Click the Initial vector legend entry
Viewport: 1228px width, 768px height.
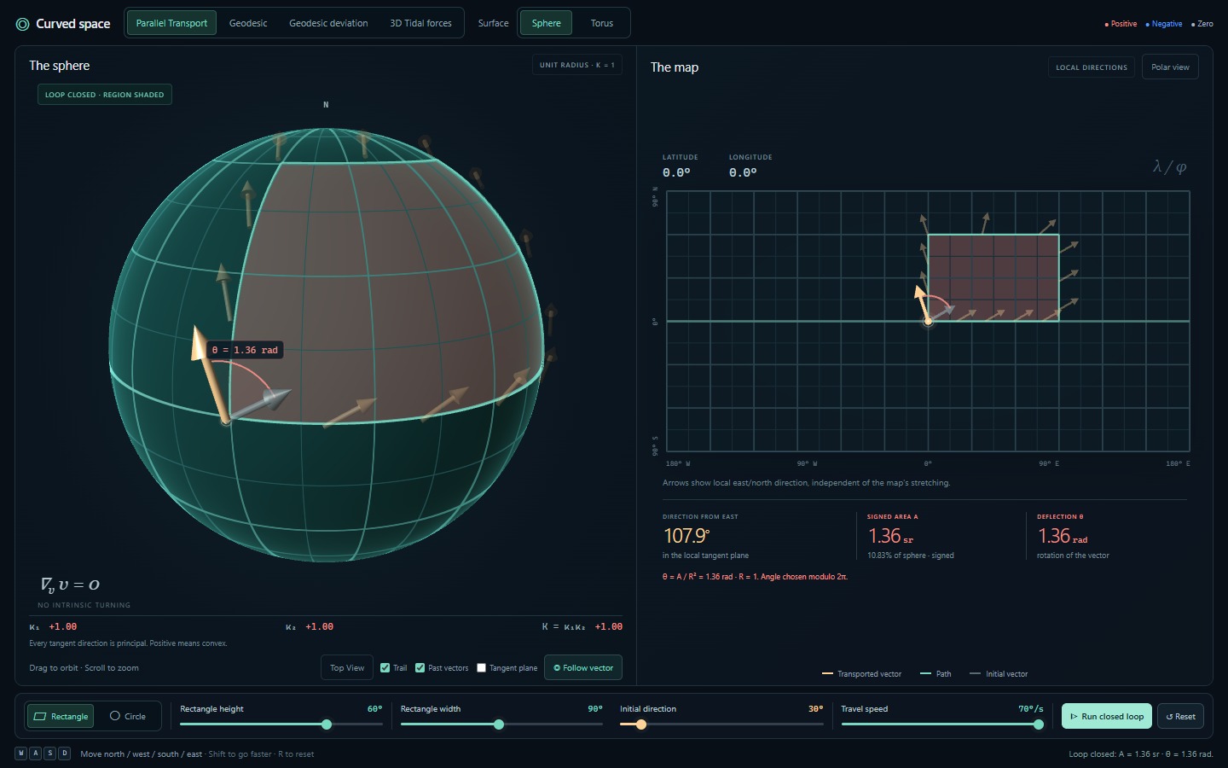pyautogui.click(x=999, y=674)
